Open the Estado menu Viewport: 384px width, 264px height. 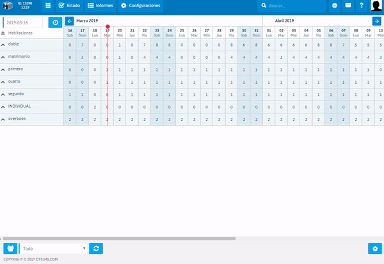(69, 6)
